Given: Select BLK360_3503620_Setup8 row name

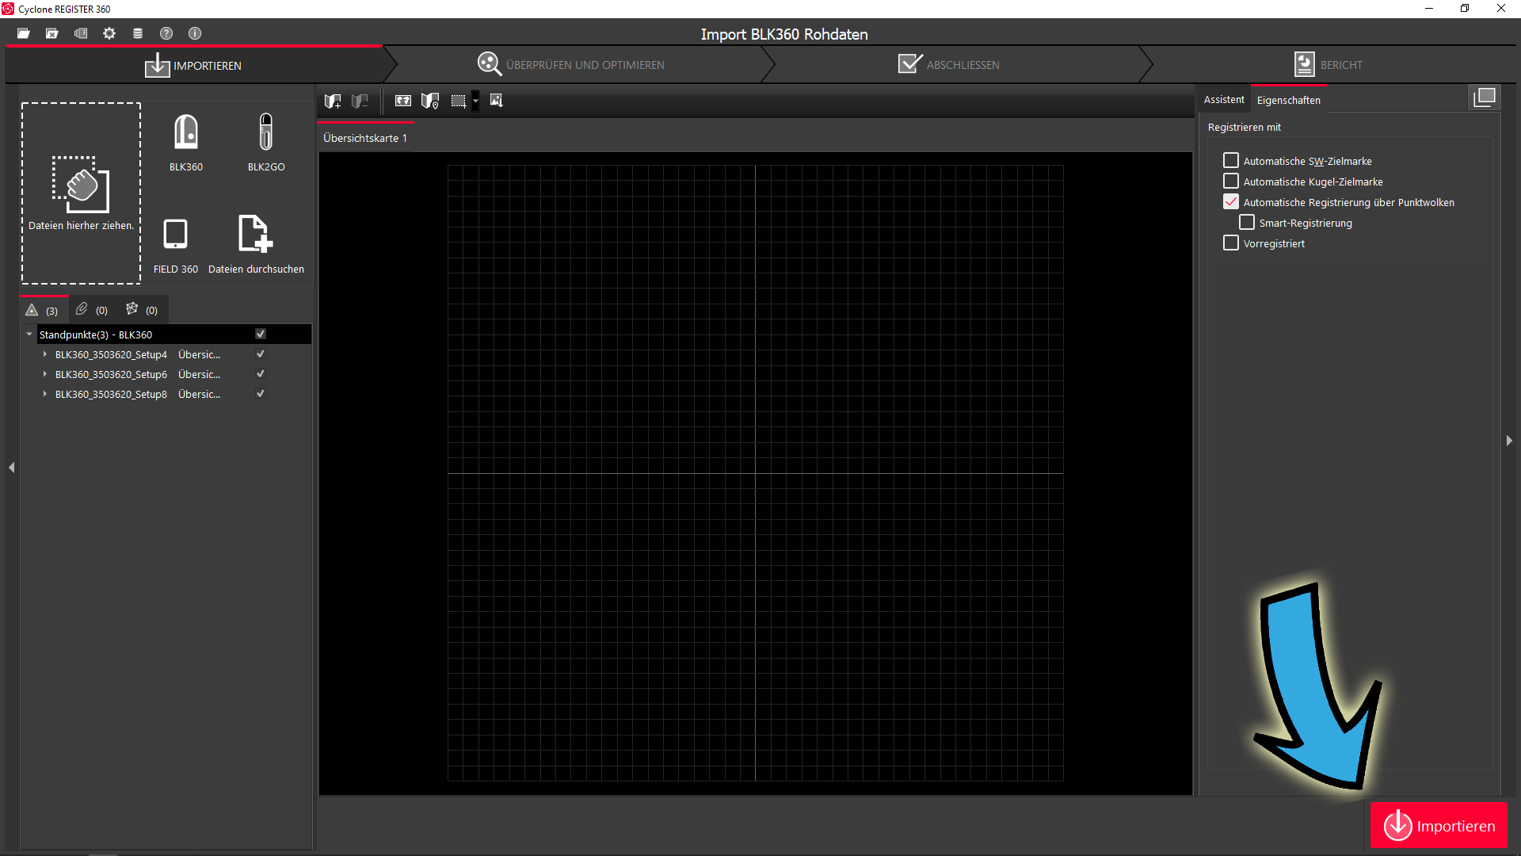Looking at the screenshot, I should (x=111, y=394).
